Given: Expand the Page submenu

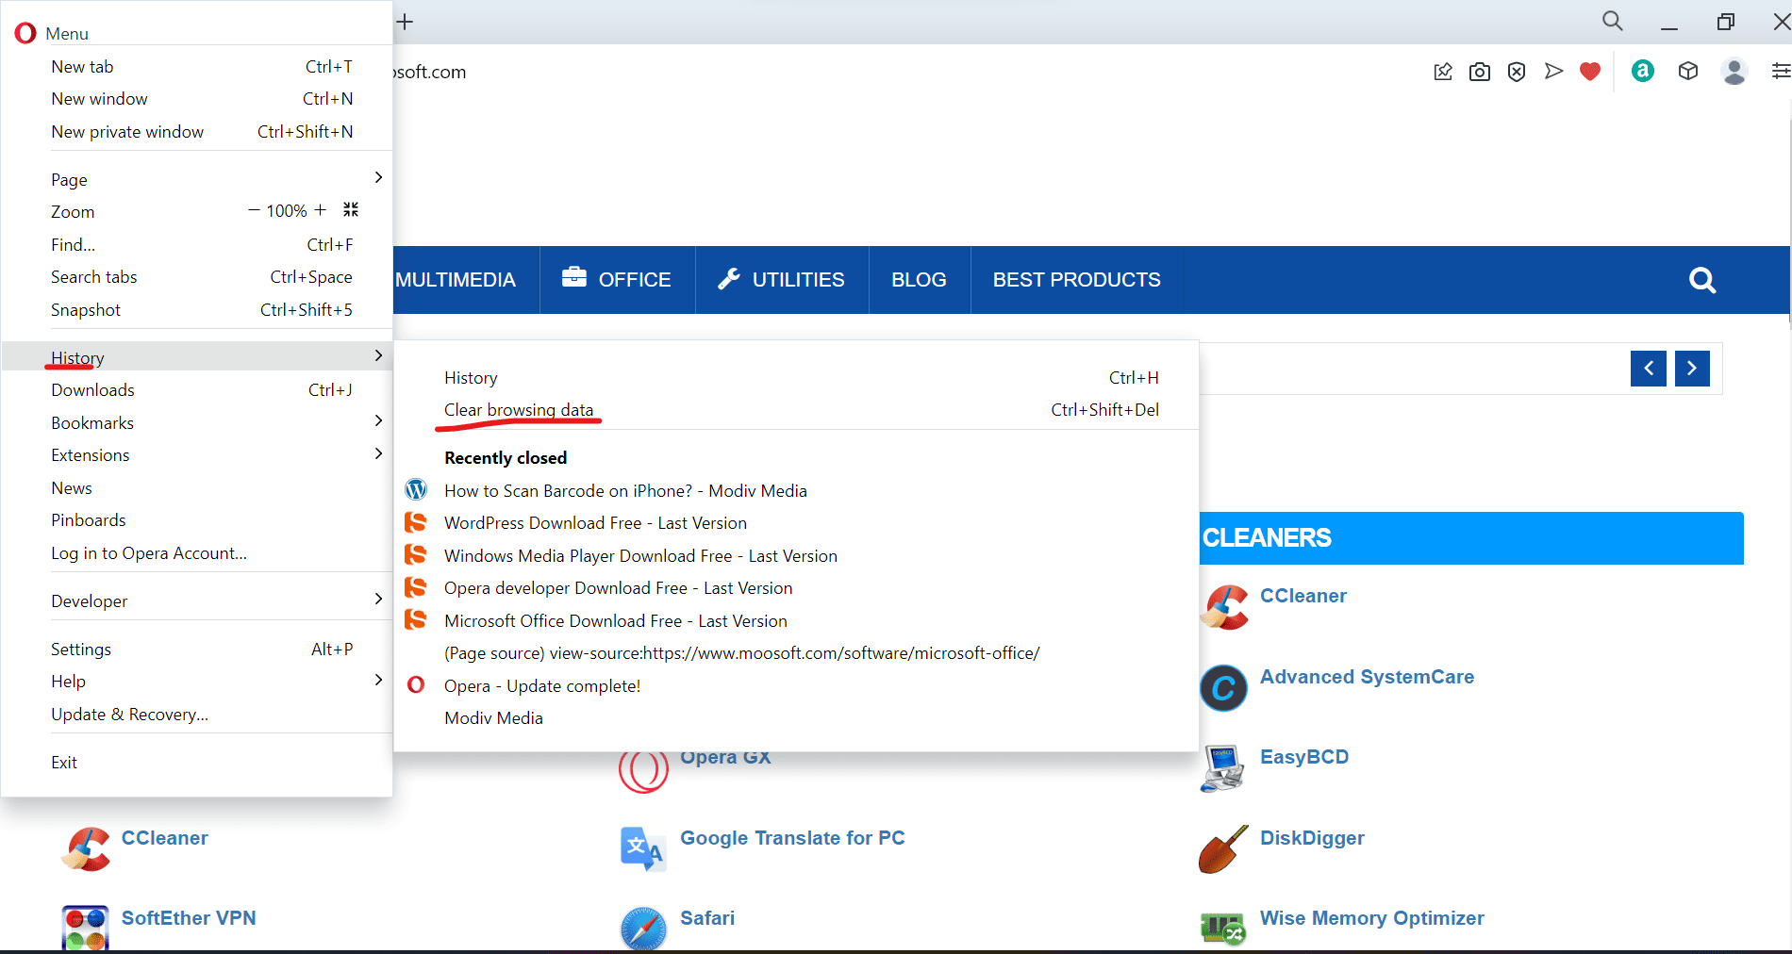Looking at the screenshot, I should coord(378,177).
